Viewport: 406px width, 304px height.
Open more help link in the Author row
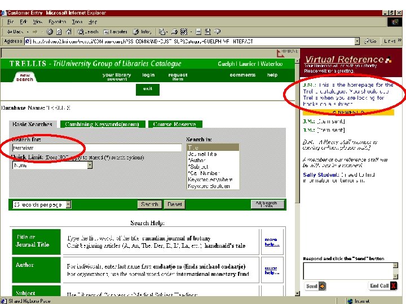(272, 270)
